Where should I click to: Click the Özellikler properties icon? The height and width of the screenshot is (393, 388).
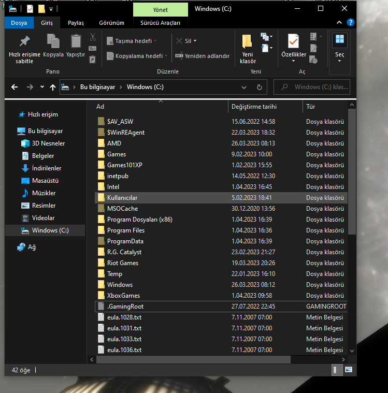click(293, 41)
